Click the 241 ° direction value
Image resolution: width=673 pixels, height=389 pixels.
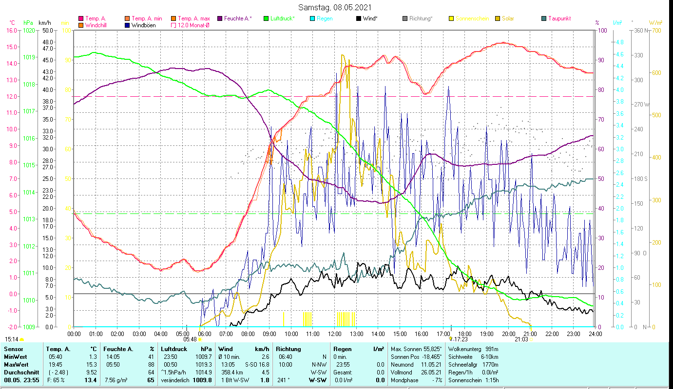click(284, 380)
